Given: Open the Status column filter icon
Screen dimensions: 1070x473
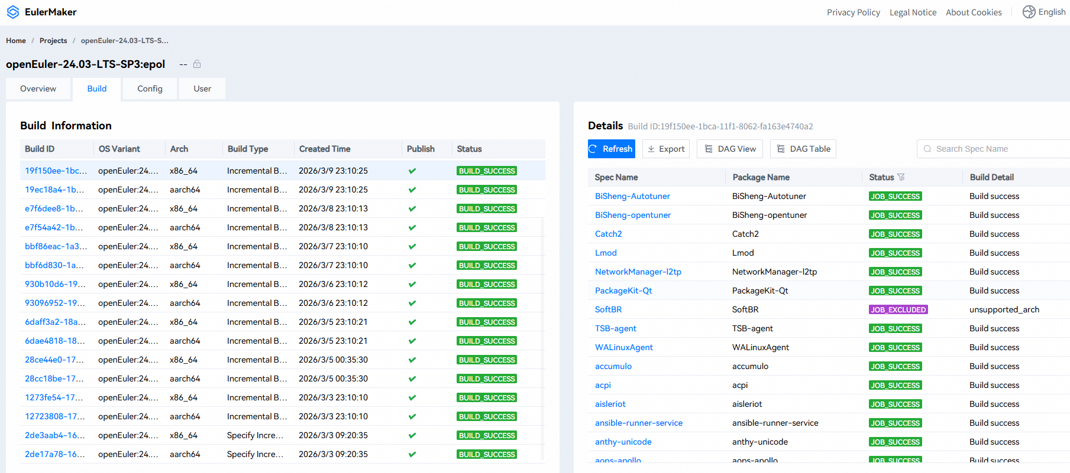Looking at the screenshot, I should [x=901, y=177].
